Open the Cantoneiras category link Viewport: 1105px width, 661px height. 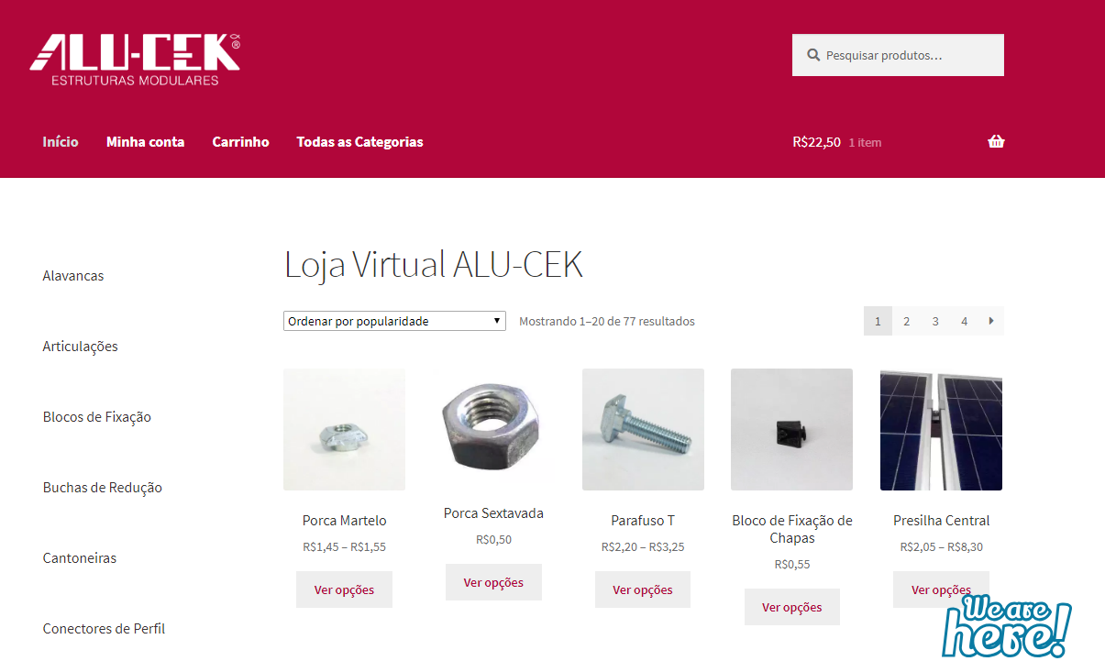coord(80,558)
